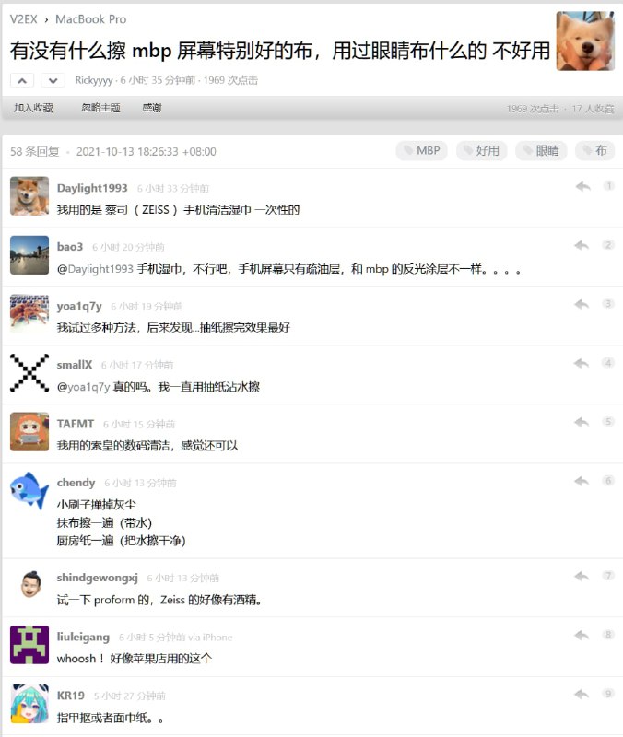Send thanks with the 感谢 button
The width and height of the screenshot is (623, 737).
coord(152,108)
